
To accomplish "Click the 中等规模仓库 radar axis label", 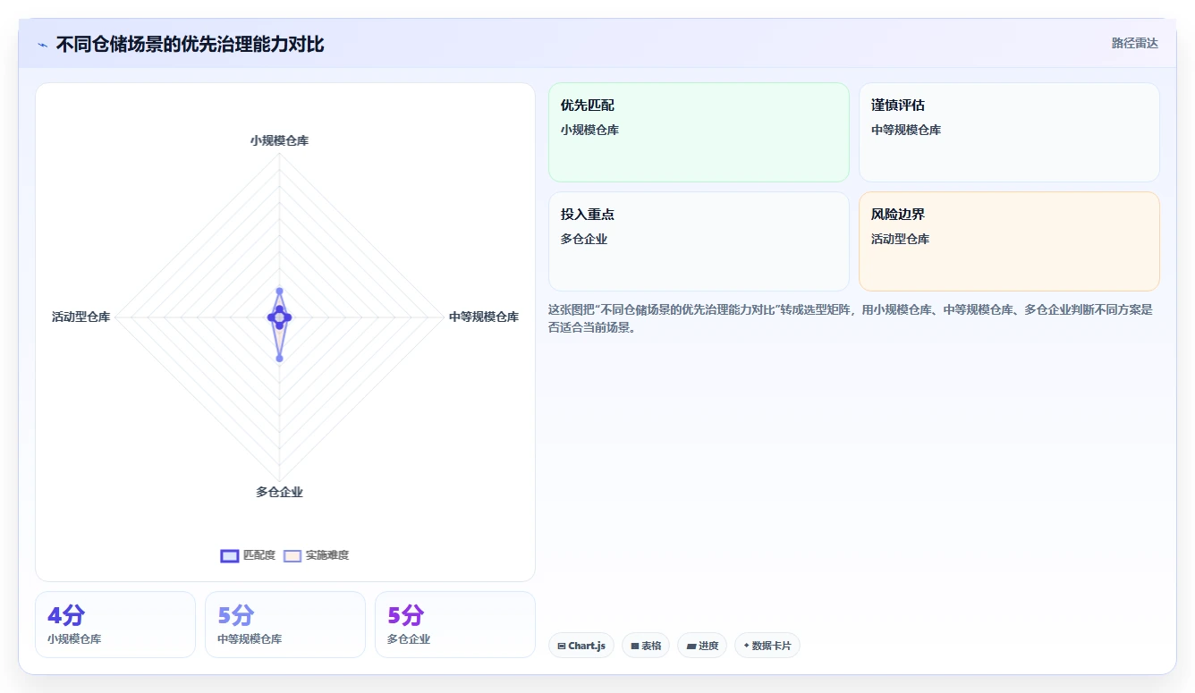I will coord(484,317).
